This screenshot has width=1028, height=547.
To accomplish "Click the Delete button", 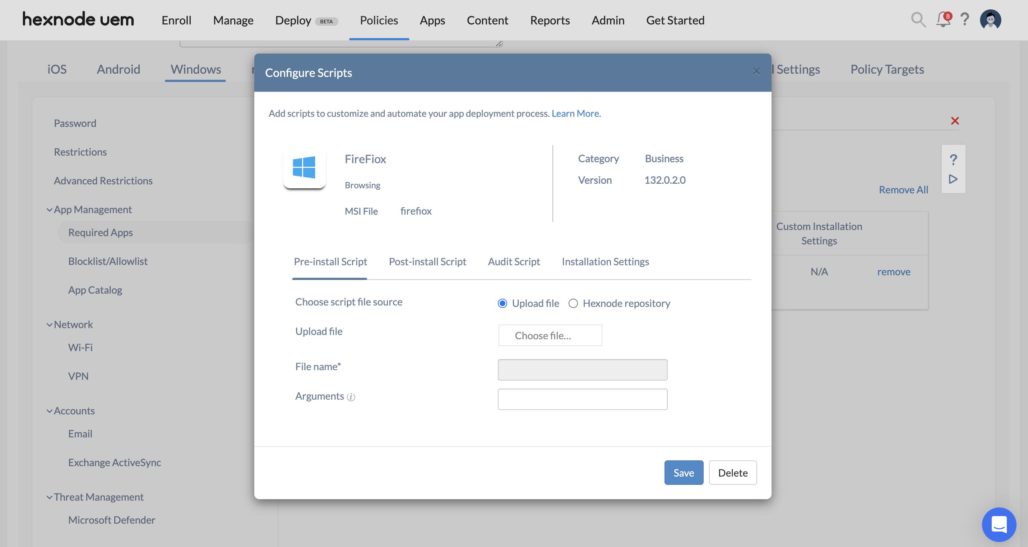I will 732,472.
